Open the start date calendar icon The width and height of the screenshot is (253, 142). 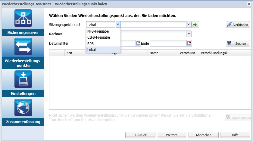click(138, 43)
